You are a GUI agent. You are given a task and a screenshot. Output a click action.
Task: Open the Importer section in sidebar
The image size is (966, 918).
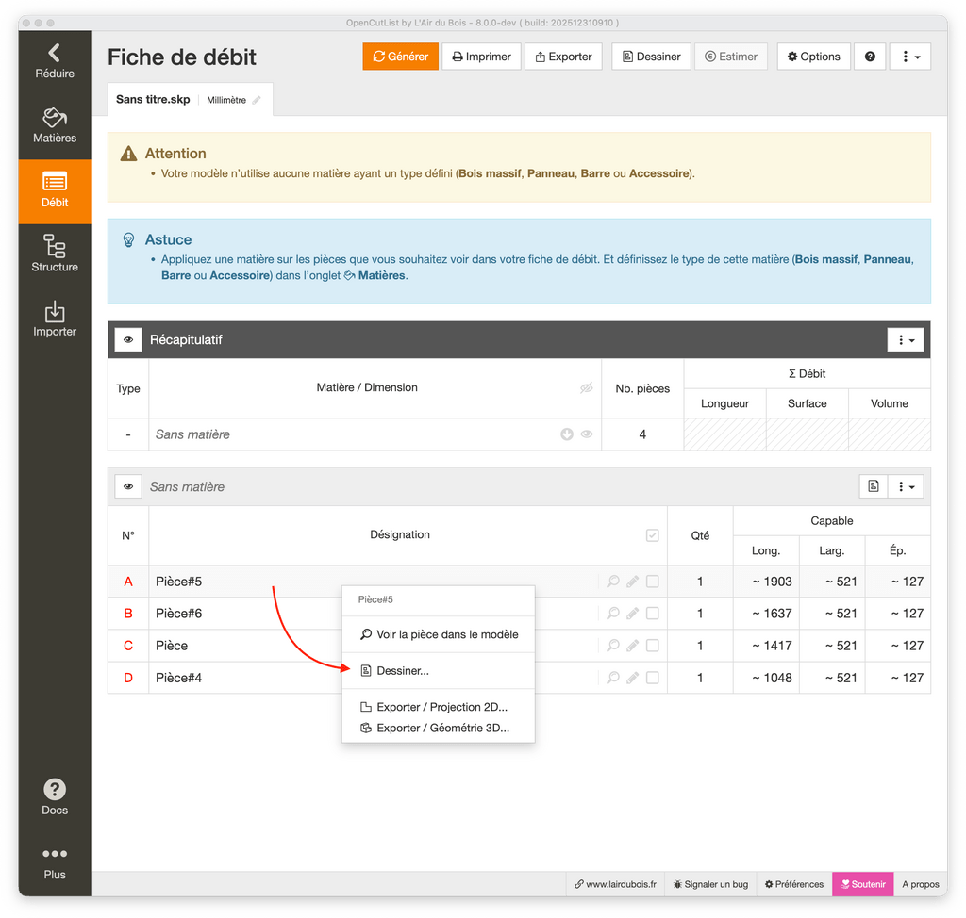pyautogui.click(x=55, y=320)
